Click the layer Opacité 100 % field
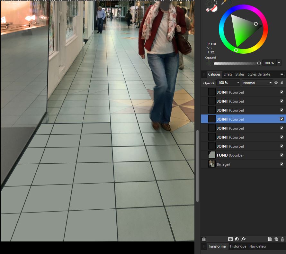 click(x=226, y=83)
